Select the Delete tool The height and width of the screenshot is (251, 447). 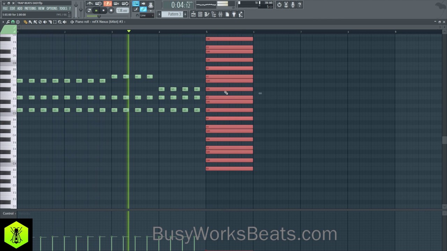point(40,22)
